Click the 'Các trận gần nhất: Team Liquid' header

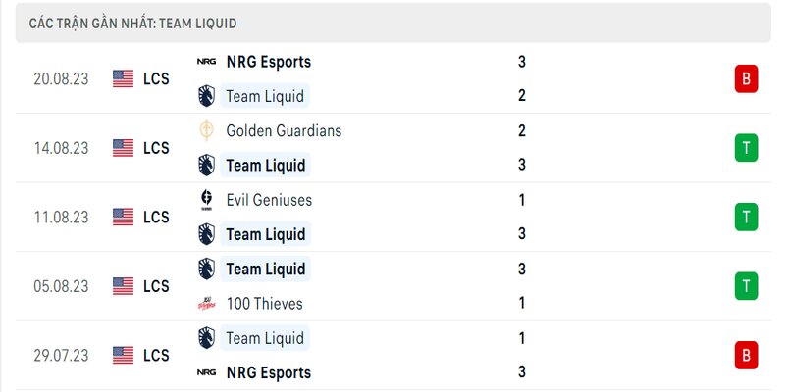click(132, 24)
